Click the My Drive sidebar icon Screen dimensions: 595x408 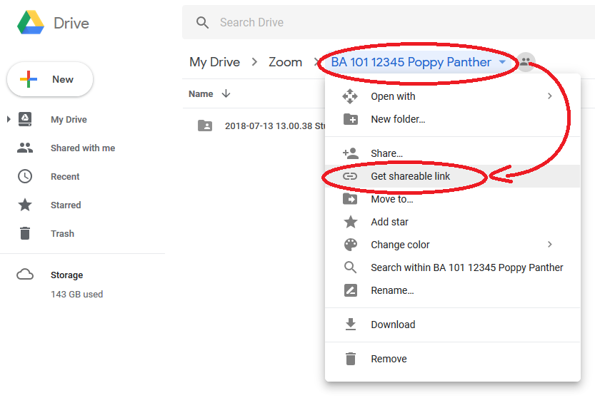pos(25,119)
